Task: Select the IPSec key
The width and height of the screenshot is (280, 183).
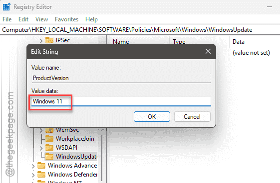Action: click(x=63, y=40)
